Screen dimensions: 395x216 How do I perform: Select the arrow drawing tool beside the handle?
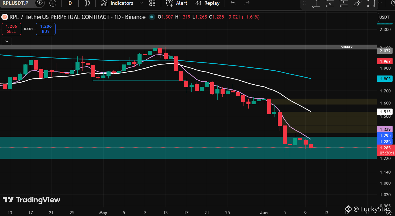tap(316, 3)
